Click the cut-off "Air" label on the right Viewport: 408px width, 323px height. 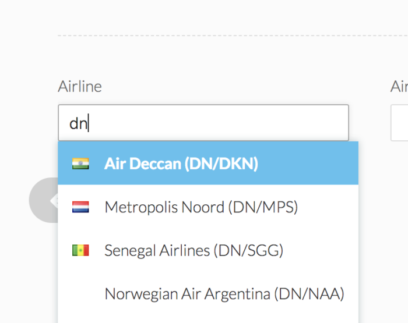399,87
